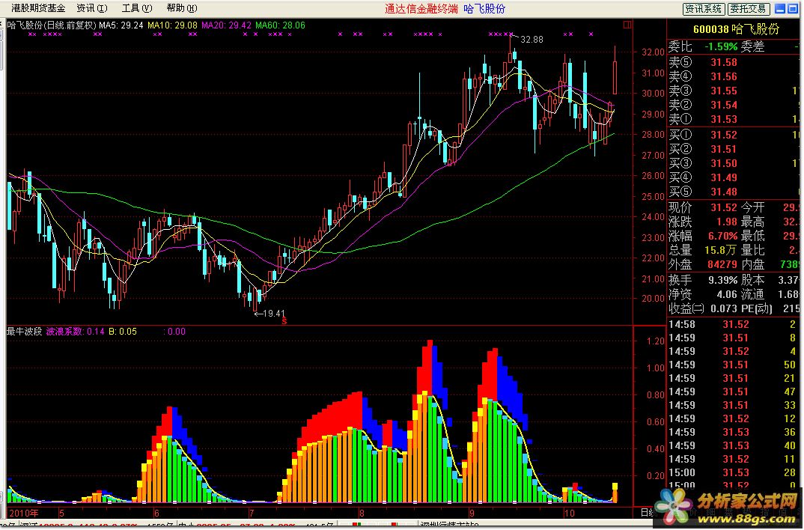
Task: Click the 总量 15.8万 value
Action: (x=721, y=250)
